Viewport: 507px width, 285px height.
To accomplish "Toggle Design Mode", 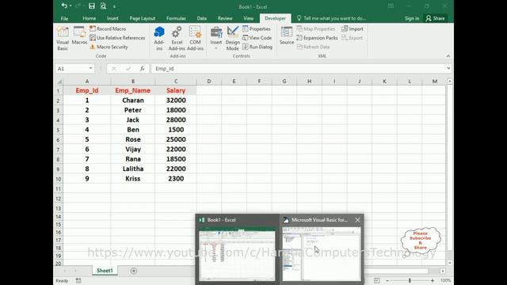I will (232, 39).
